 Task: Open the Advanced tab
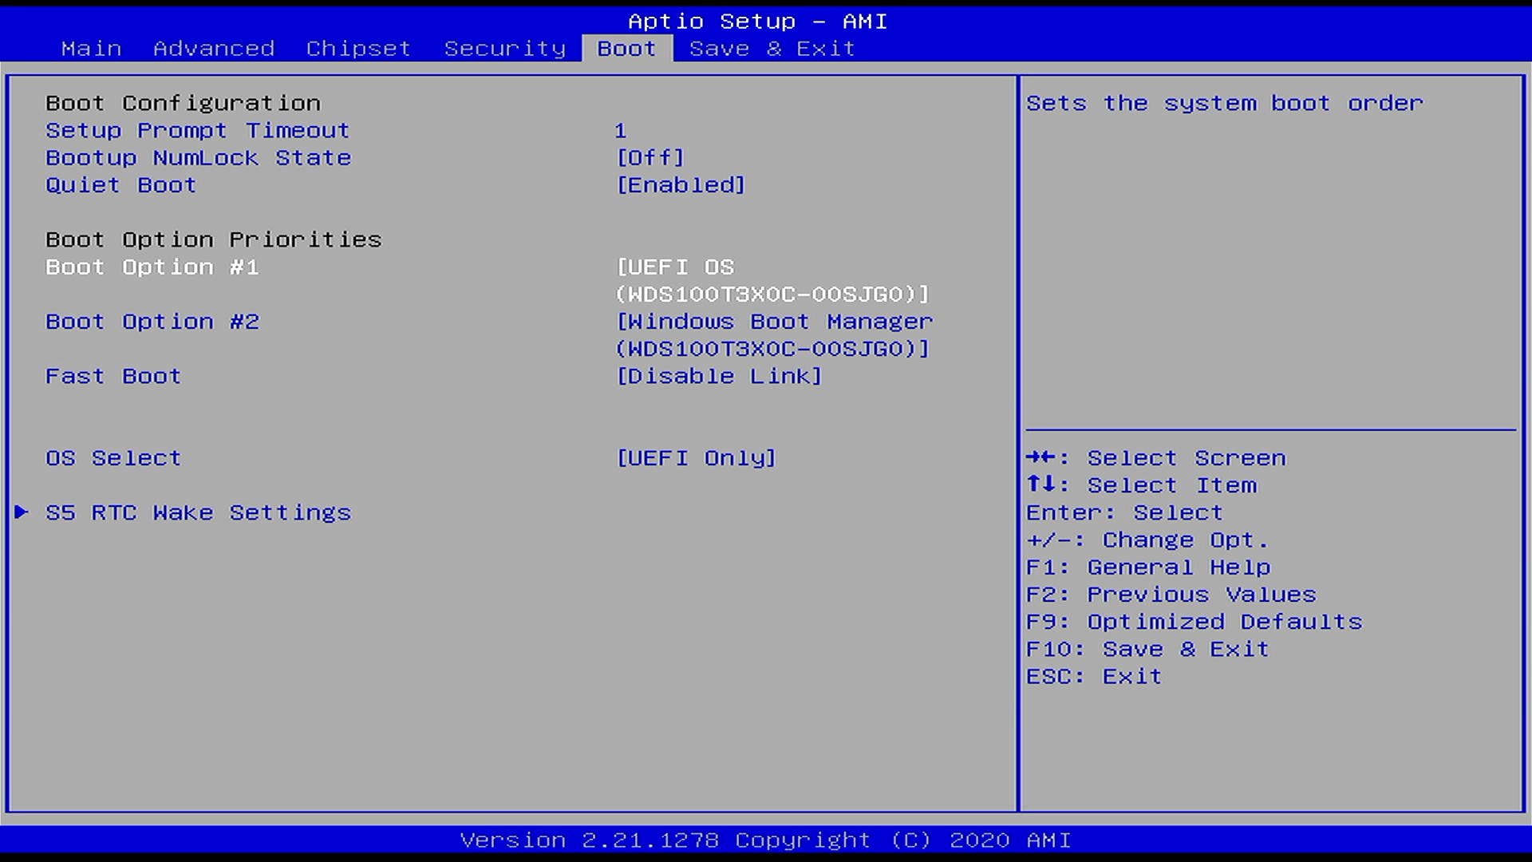214,49
